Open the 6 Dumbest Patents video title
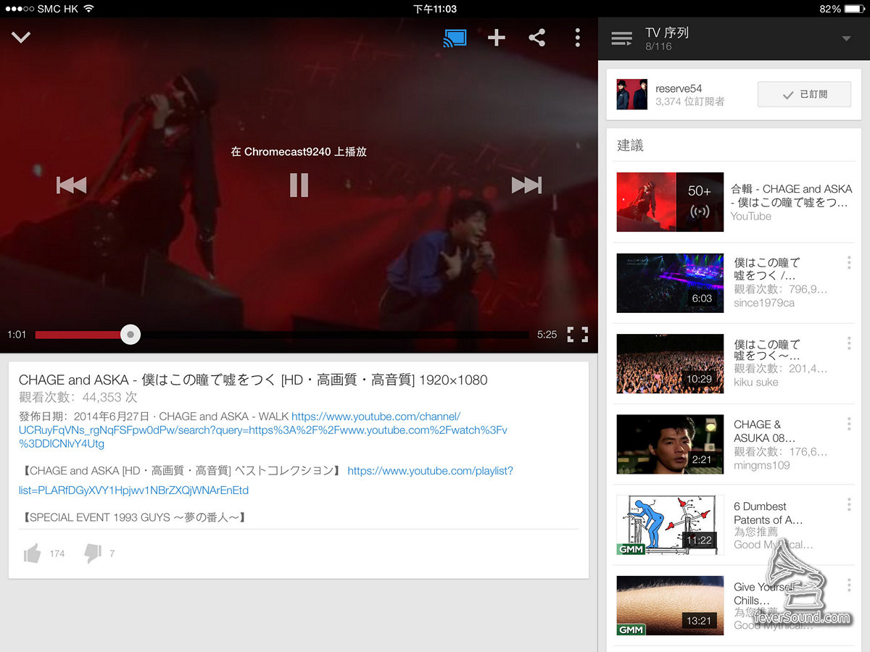Image resolution: width=870 pixels, height=652 pixels. (x=768, y=513)
